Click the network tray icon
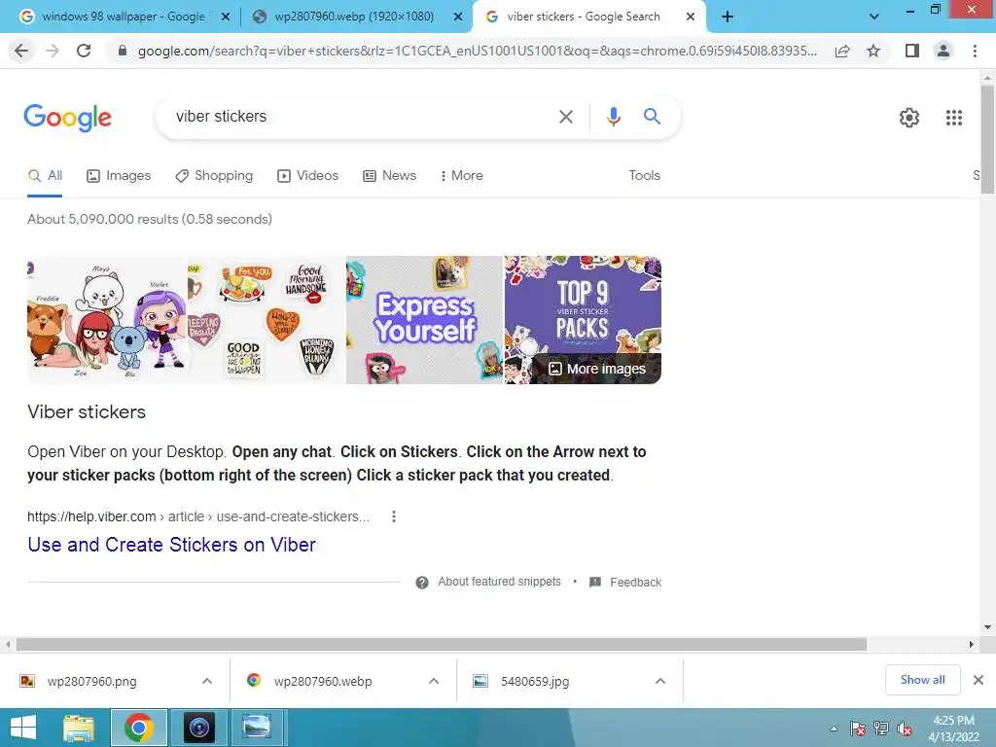996x747 pixels. pos(881,729)
